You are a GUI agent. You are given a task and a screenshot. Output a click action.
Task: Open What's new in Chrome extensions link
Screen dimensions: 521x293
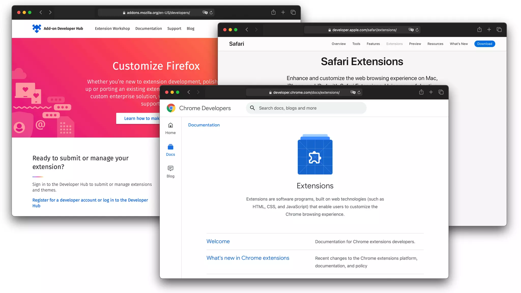pos(248,258)
